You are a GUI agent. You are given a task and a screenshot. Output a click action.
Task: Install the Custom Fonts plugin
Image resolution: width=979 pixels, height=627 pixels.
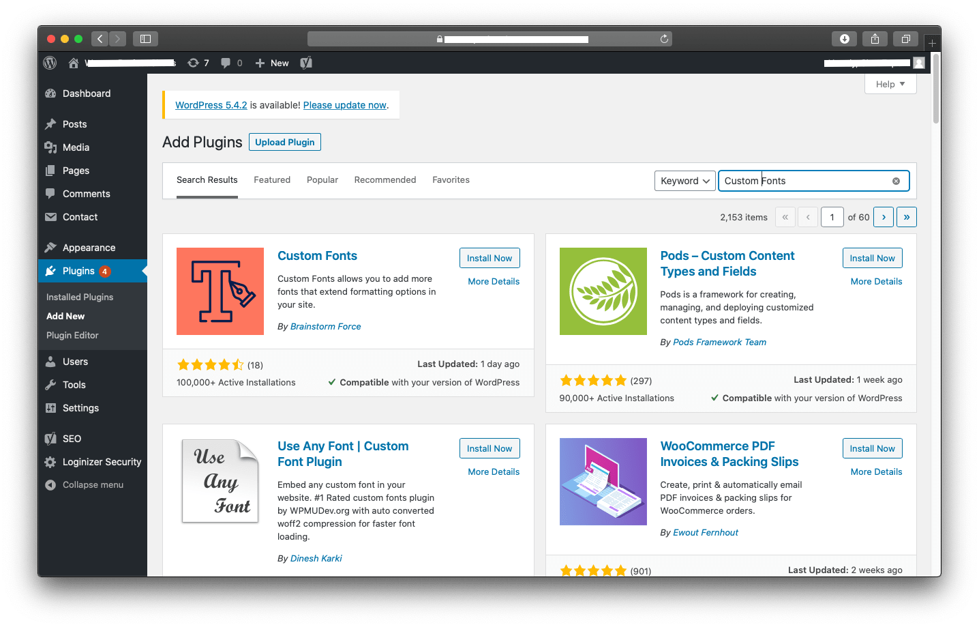[x=489, y=258]
